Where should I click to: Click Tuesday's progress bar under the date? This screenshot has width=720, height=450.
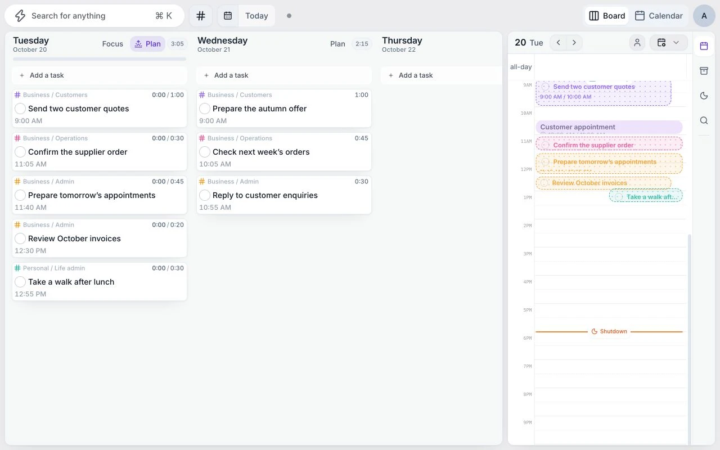[x=100, y=58]
